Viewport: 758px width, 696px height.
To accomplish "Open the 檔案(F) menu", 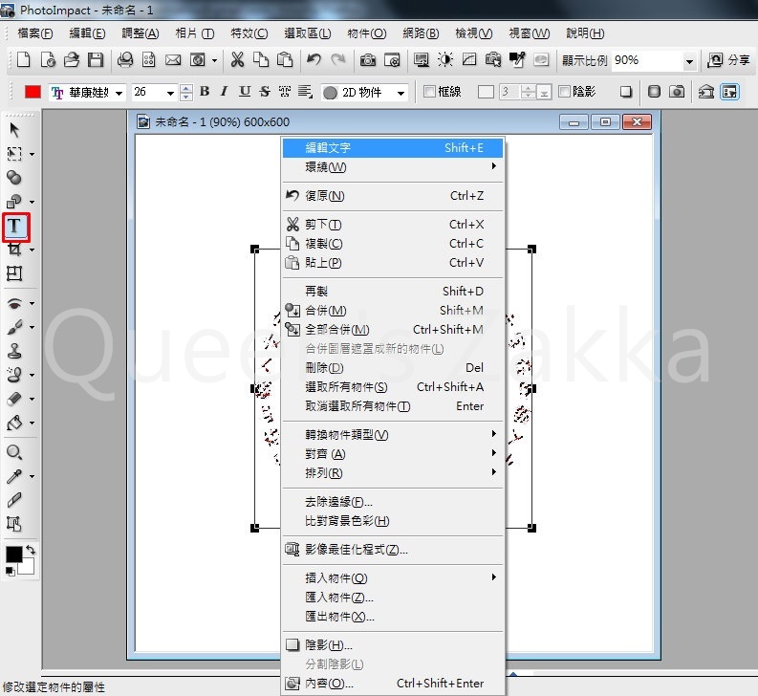I will click(x=35, y=33).
